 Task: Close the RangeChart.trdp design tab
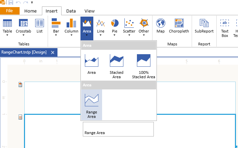pyautogui.click(x=53, y=52)
